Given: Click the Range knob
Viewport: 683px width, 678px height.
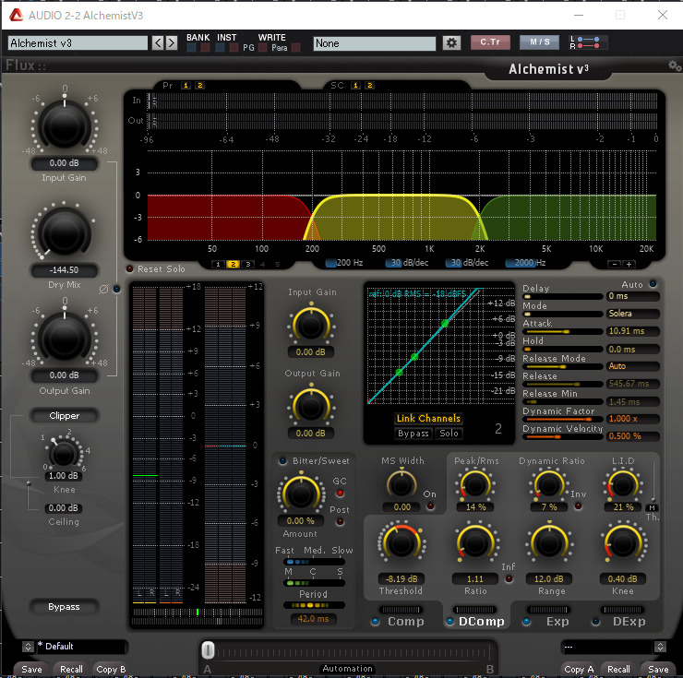Looking at the screenshot, I should tap(549, 543).
